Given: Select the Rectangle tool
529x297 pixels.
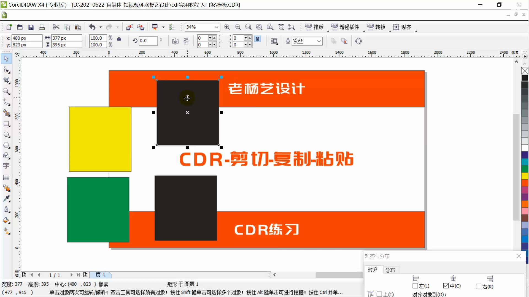Looking at the screenshot, I should (x=7, y=124).
